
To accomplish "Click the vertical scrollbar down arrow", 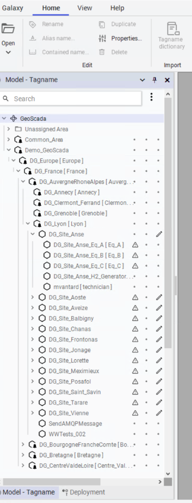I will [168, 474].
